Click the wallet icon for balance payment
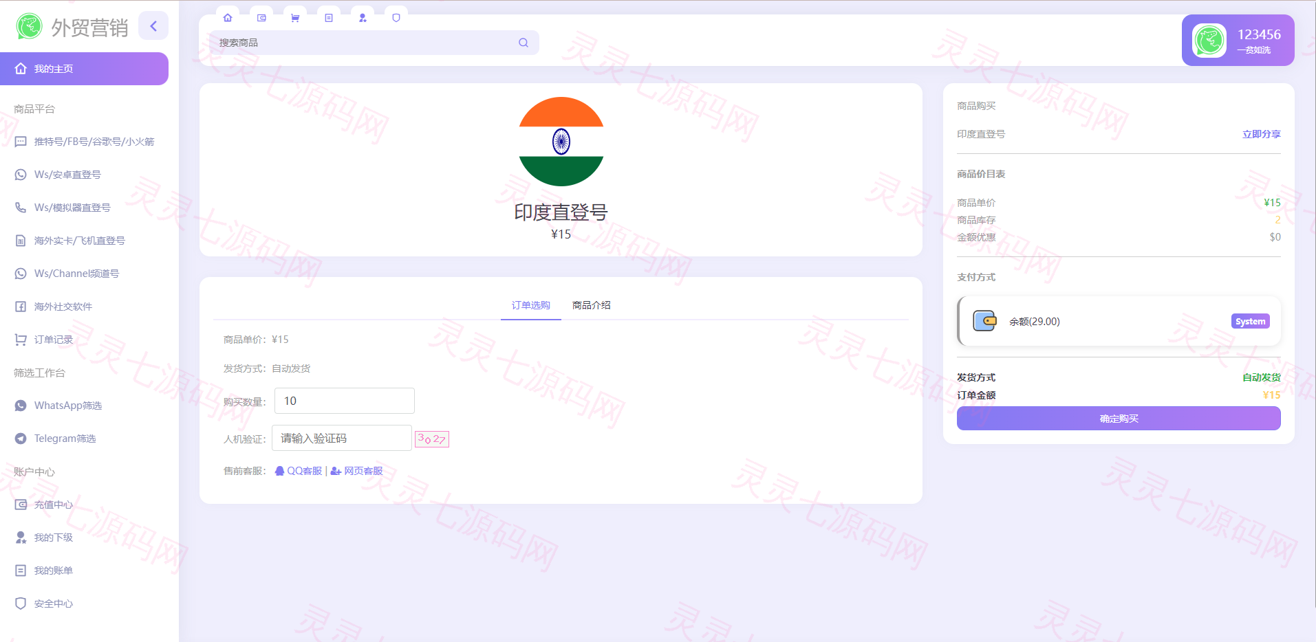The height and width of the screenshot is (642, 1316). pyautogui.click(x=984, y=321)
